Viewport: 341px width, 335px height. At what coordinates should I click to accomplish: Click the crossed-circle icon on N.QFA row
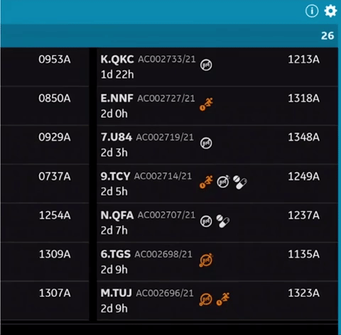click(x=206, y=221)
